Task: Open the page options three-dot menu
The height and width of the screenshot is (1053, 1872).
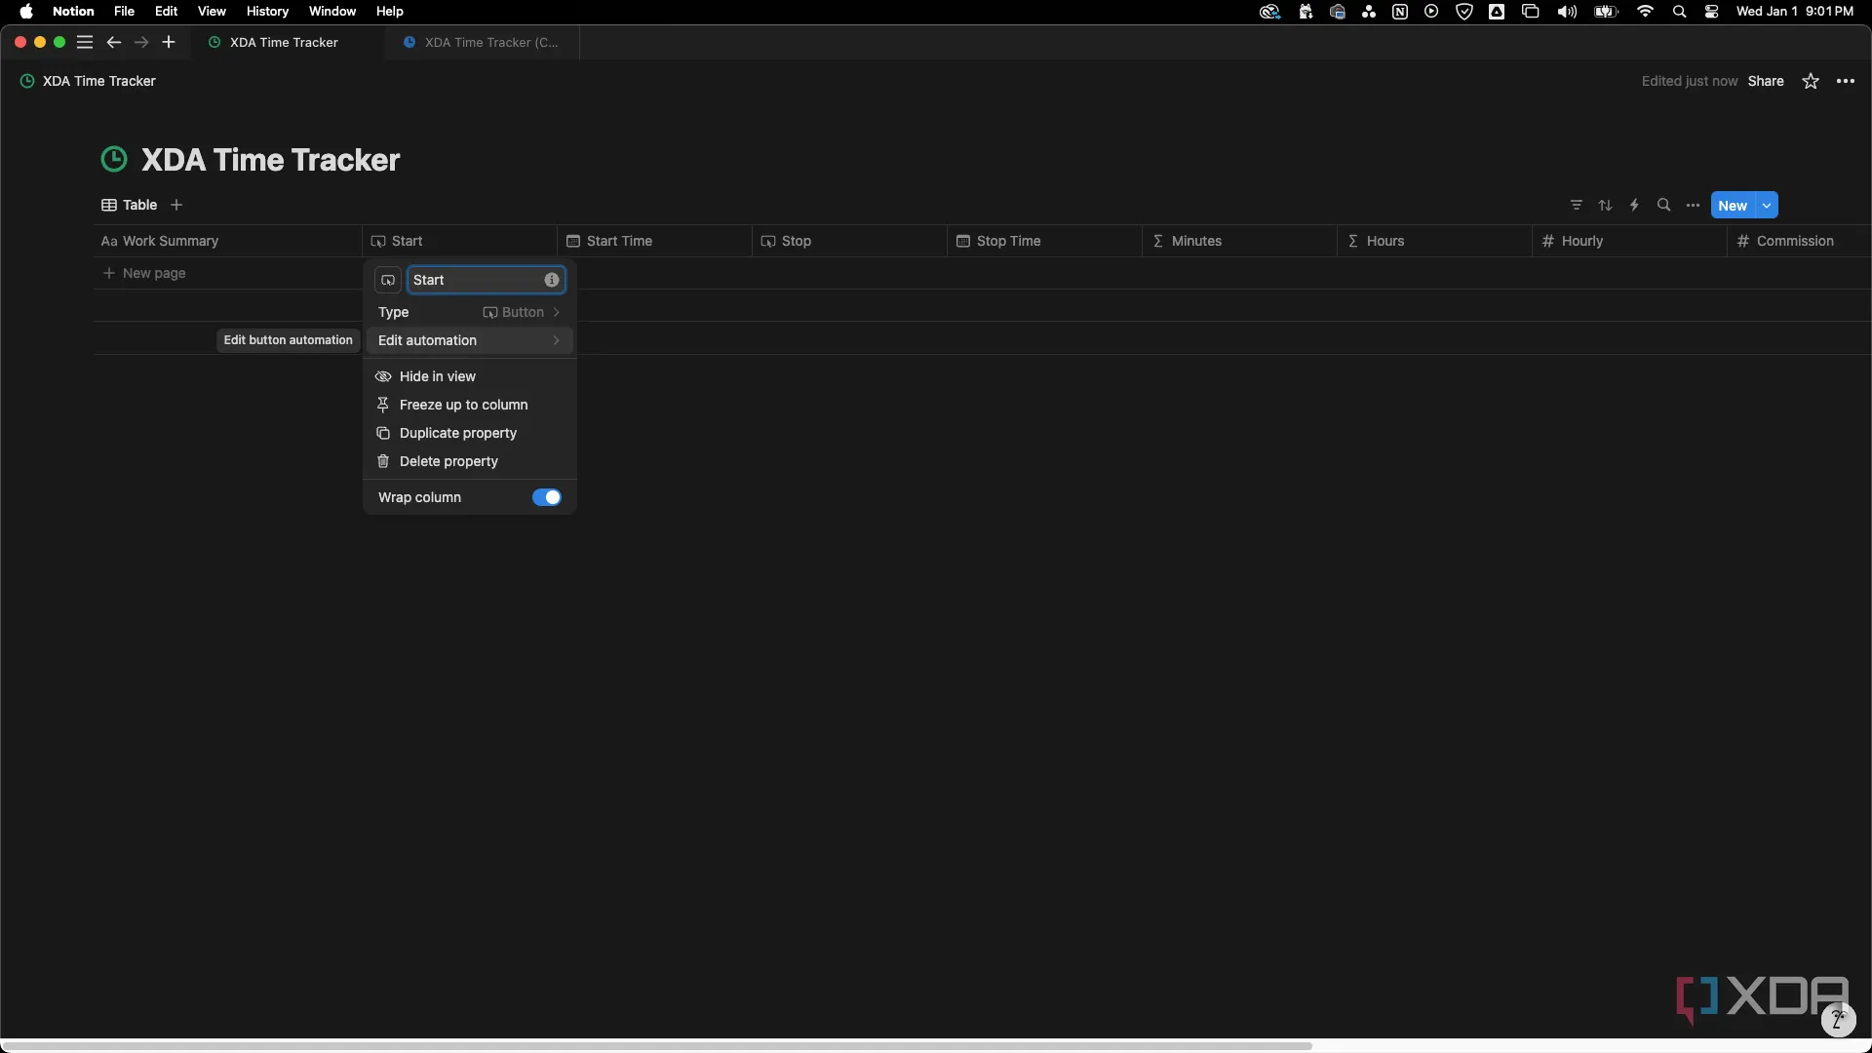Action: tap(1846, 81)
